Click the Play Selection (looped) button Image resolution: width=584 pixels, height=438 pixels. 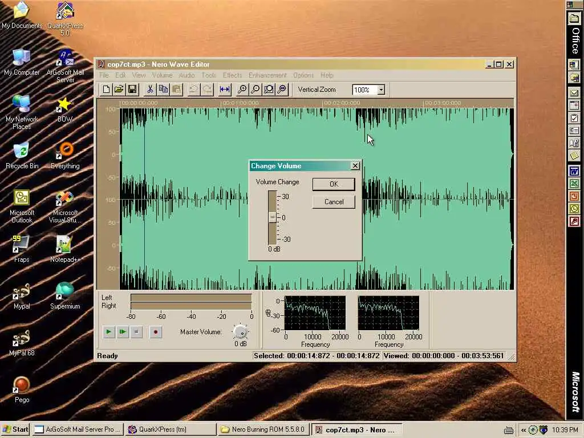(x=123, y=331)
